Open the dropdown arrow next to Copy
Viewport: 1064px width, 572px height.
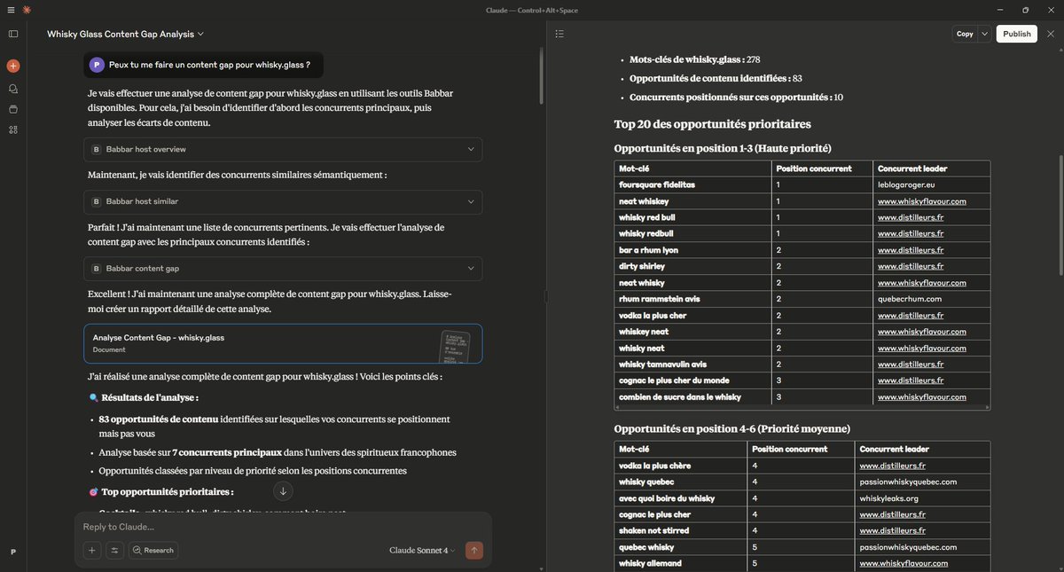pyautogui.click(x=985, y=34)
